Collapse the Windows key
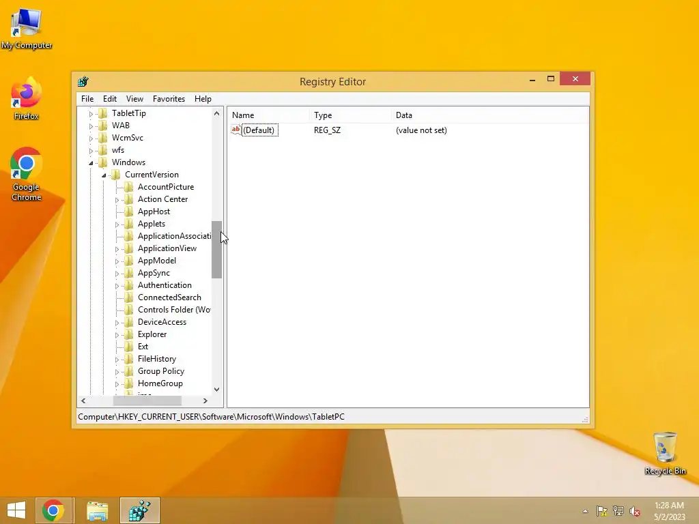 [91, 163]
